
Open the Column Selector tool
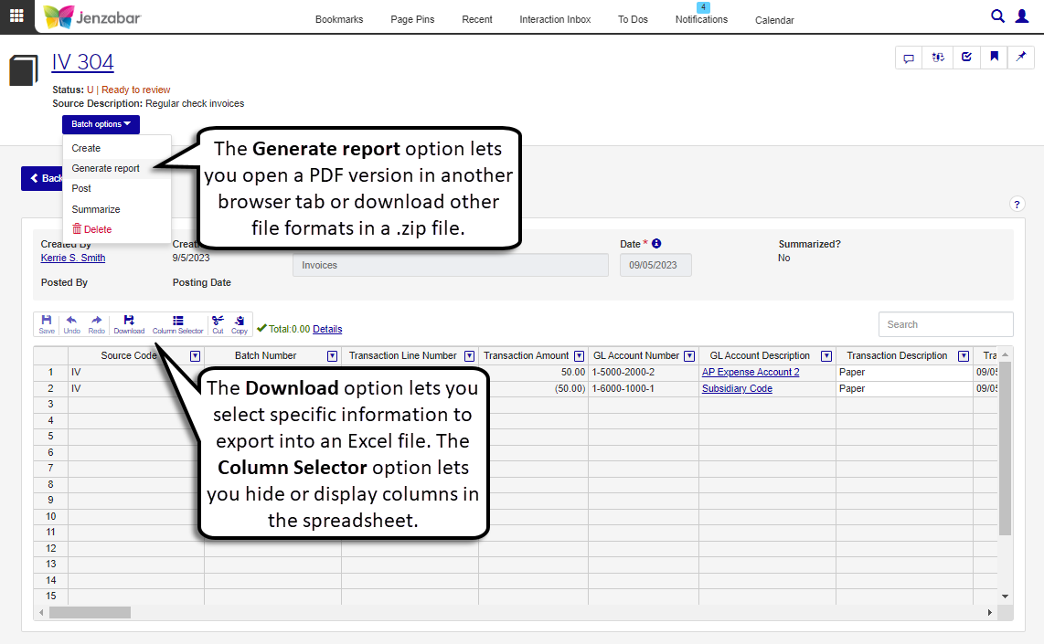(x=177, y=324)
